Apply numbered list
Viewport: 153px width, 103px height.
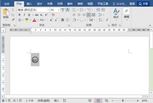[81, 10]
